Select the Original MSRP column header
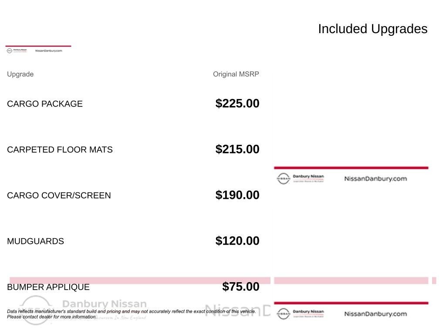 pos(236,74)
